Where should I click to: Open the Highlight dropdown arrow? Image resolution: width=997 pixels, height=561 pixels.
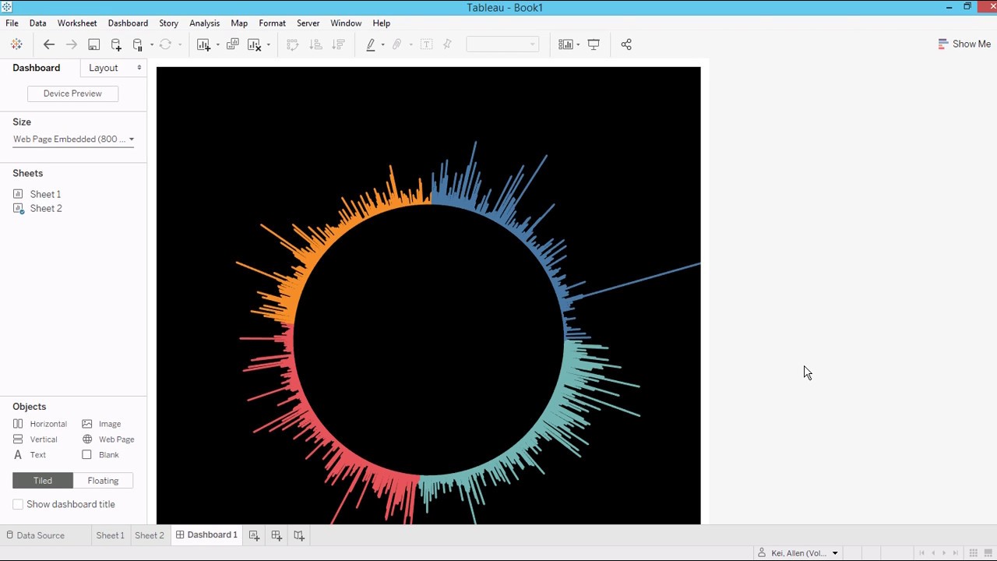pos(382,44)
